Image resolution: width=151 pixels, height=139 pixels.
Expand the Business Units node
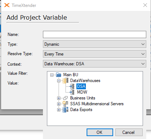tap(59, 98)
